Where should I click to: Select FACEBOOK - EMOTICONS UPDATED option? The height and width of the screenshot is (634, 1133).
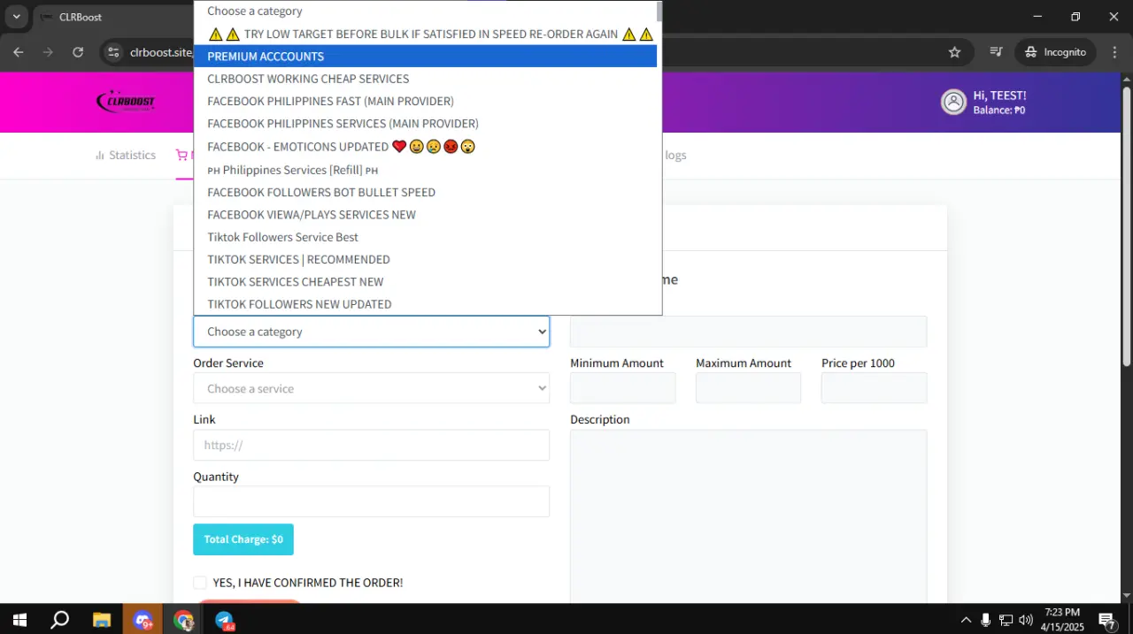(x=426, y=147)
